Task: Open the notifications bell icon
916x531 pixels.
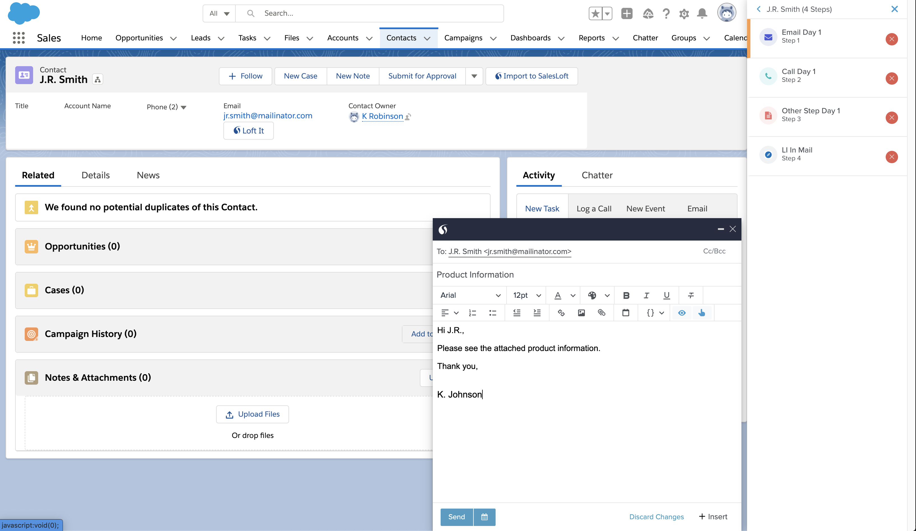Action: point(702,14)
